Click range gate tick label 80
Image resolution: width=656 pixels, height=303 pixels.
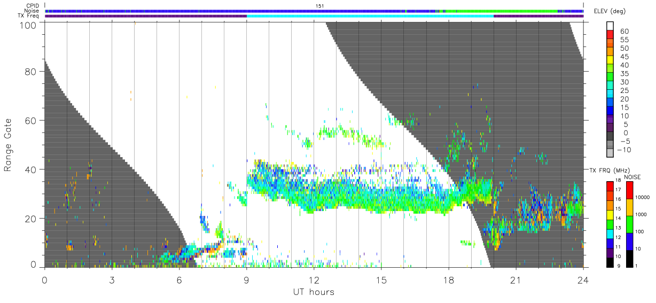(x=31, y=71)
